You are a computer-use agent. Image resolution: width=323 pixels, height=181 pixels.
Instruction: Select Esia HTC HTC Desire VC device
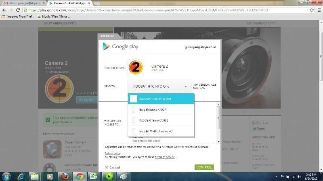click(161, 132)
